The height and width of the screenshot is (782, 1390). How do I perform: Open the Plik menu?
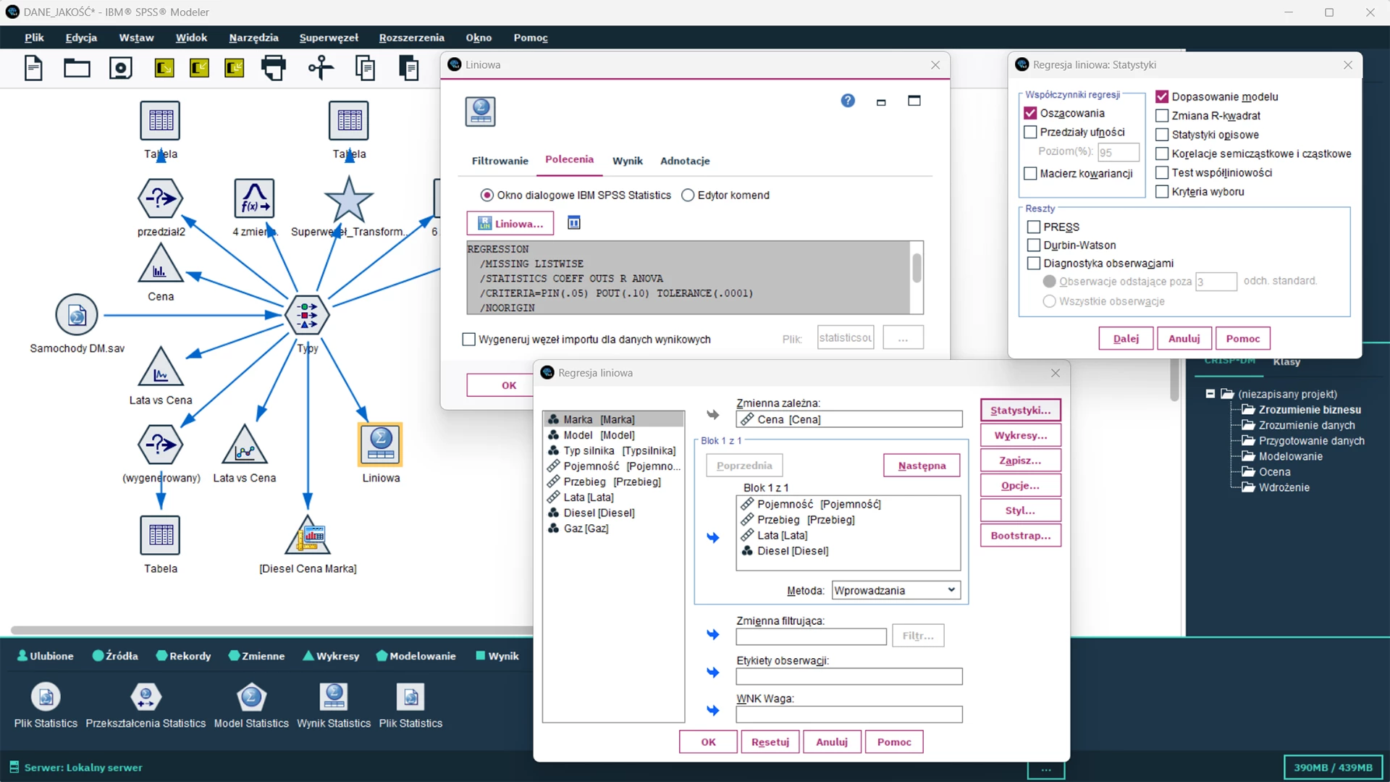[x=34, y=38]
